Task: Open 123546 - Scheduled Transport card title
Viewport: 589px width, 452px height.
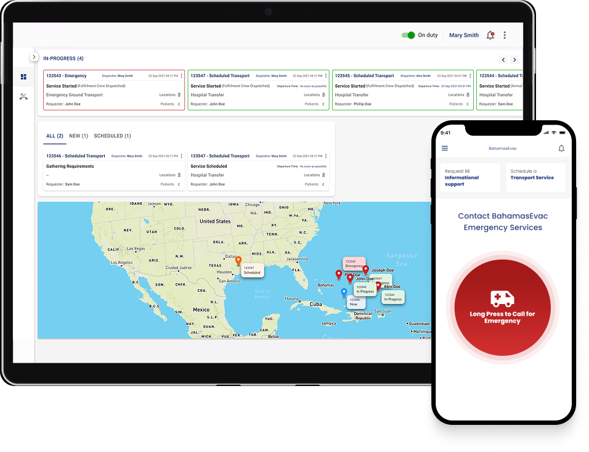Action: tap(76, 155)
